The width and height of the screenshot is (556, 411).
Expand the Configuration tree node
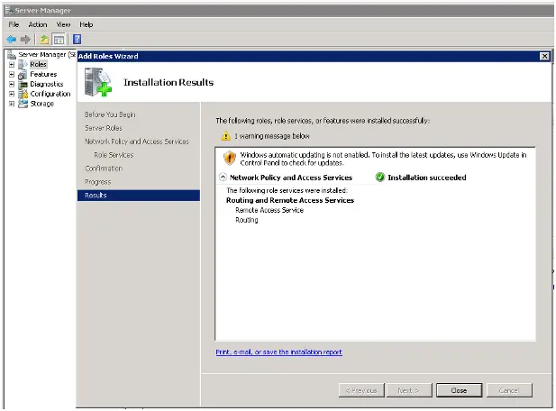[x=12, y=94]
